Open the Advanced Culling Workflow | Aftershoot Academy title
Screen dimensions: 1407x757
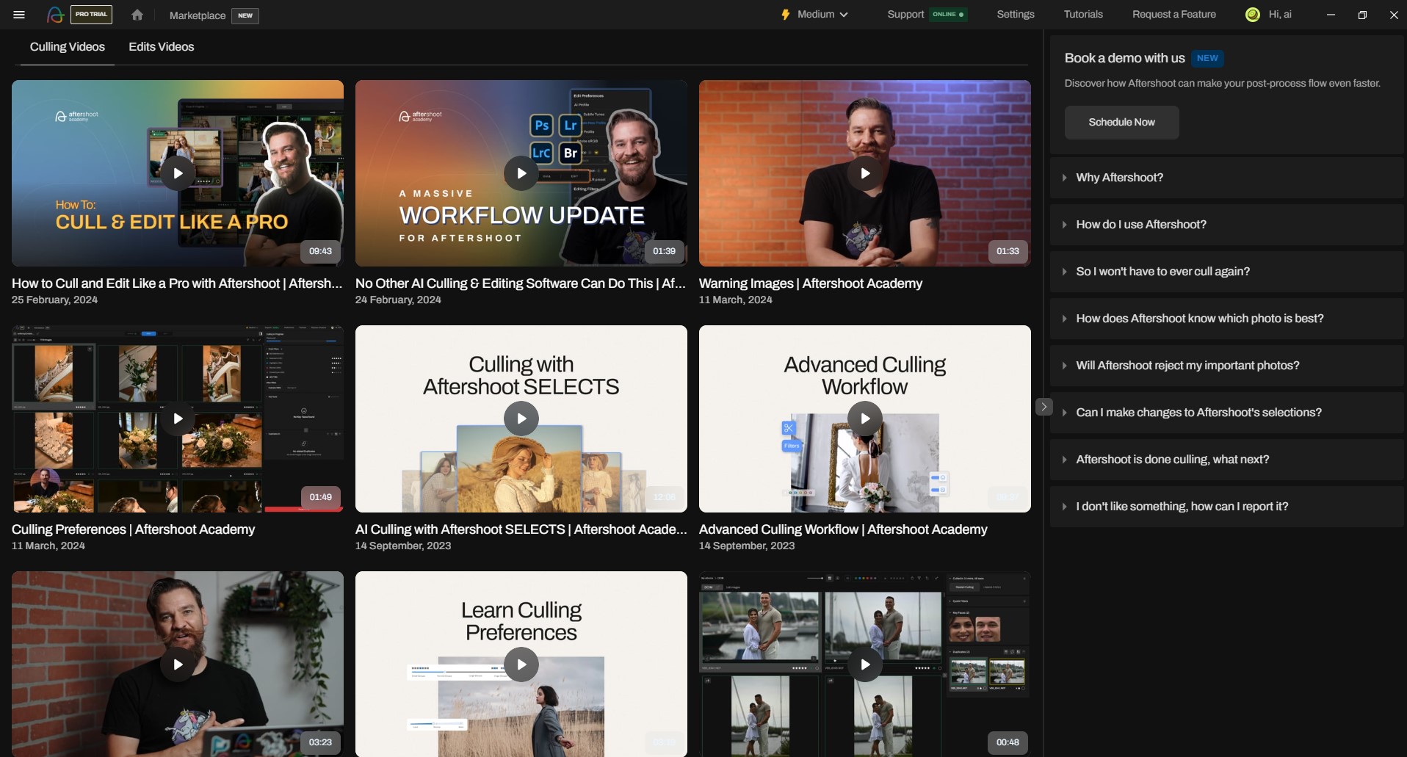click(x=843, y=529)
